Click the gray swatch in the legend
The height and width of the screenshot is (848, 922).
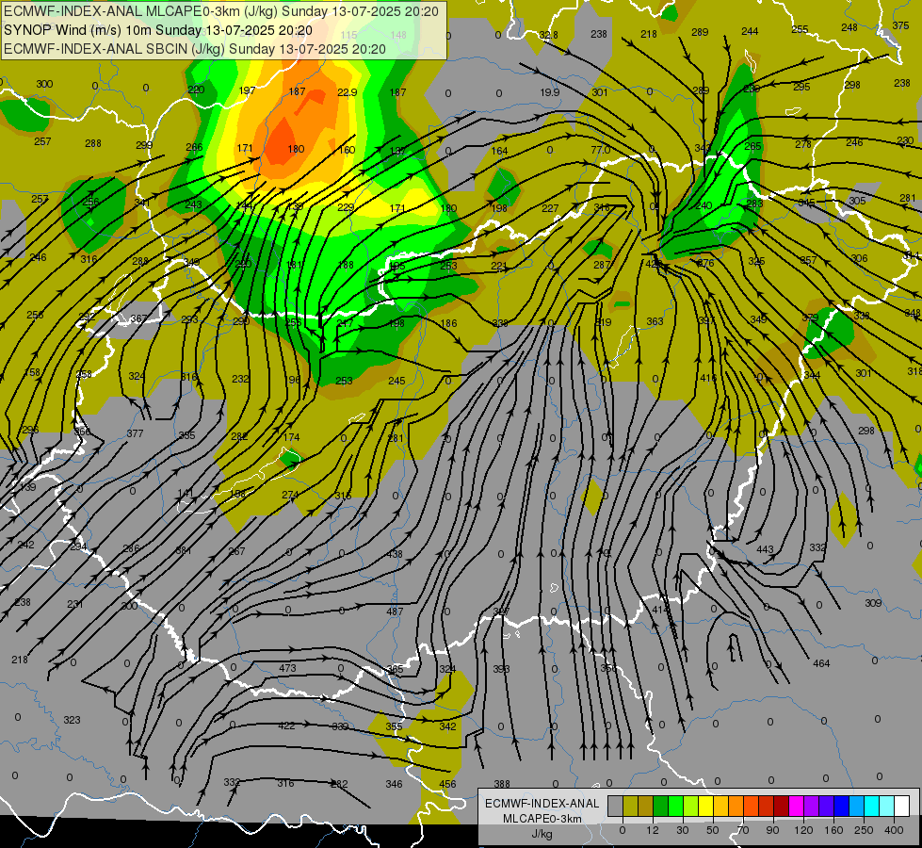click(x=615, y=806)
